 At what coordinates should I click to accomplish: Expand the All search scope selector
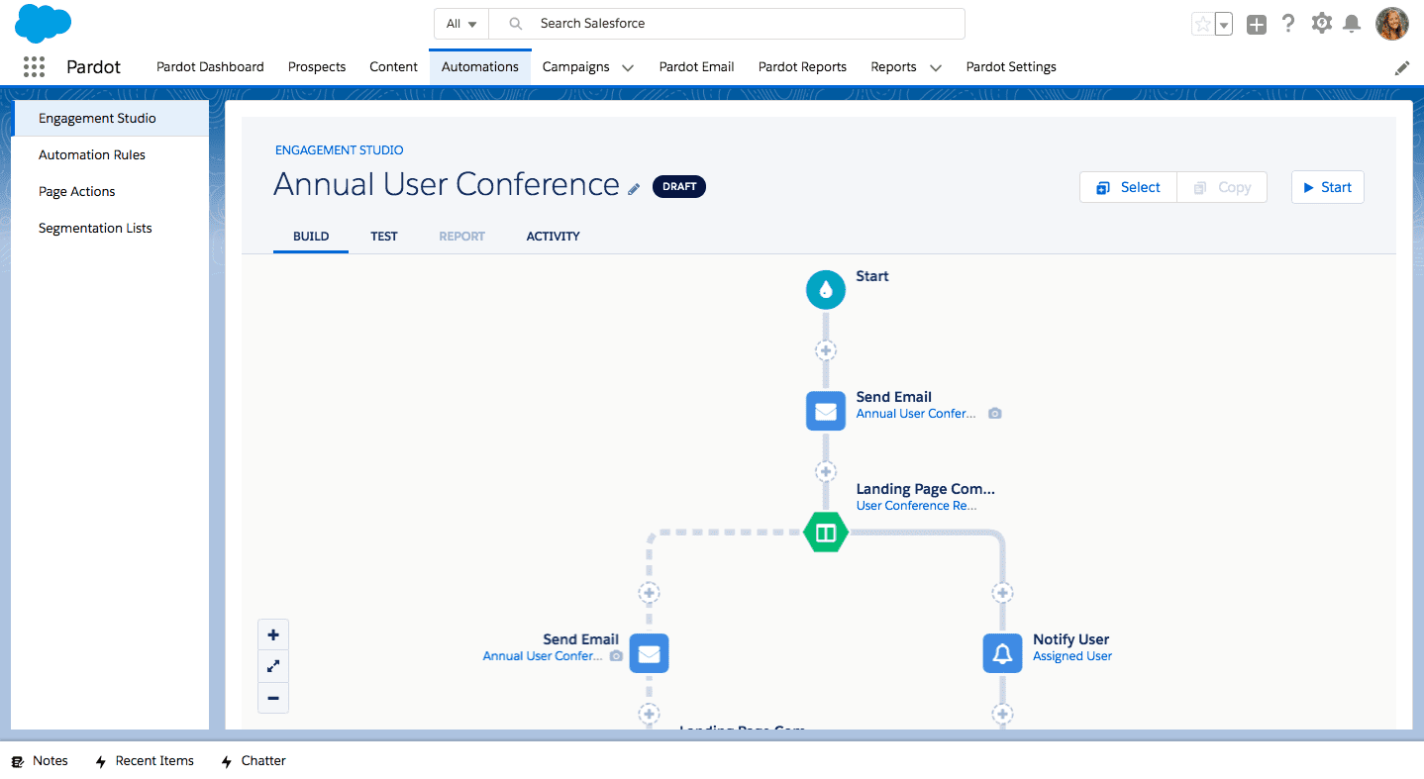pos(460,23)
